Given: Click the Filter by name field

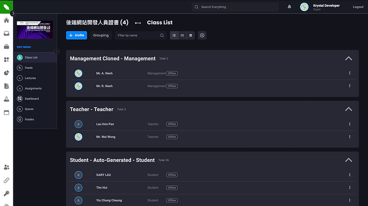Looking at the screenshot, I should tap(137, 35).
